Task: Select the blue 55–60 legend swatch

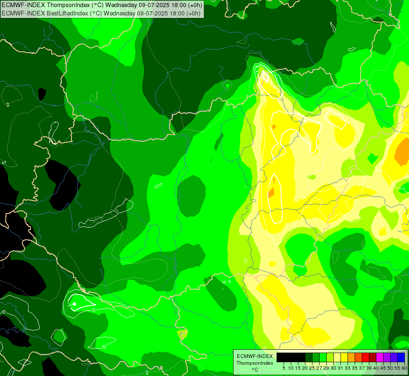Action: [401, 357]
